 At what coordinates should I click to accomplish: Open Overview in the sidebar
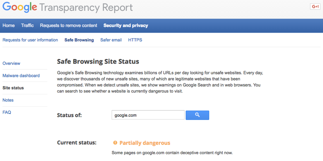11,63
